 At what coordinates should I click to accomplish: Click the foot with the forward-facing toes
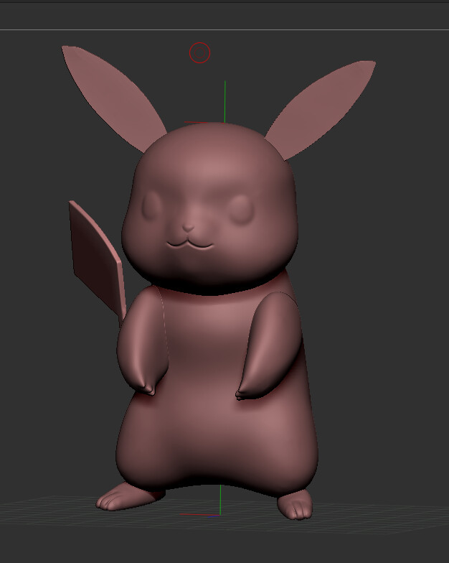pyautogui.click(x=296, y=505)
